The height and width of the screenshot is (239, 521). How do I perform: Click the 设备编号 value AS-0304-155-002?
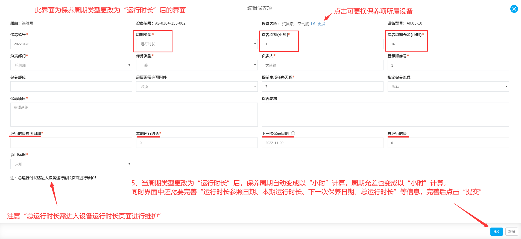click(x=170, y=23)
